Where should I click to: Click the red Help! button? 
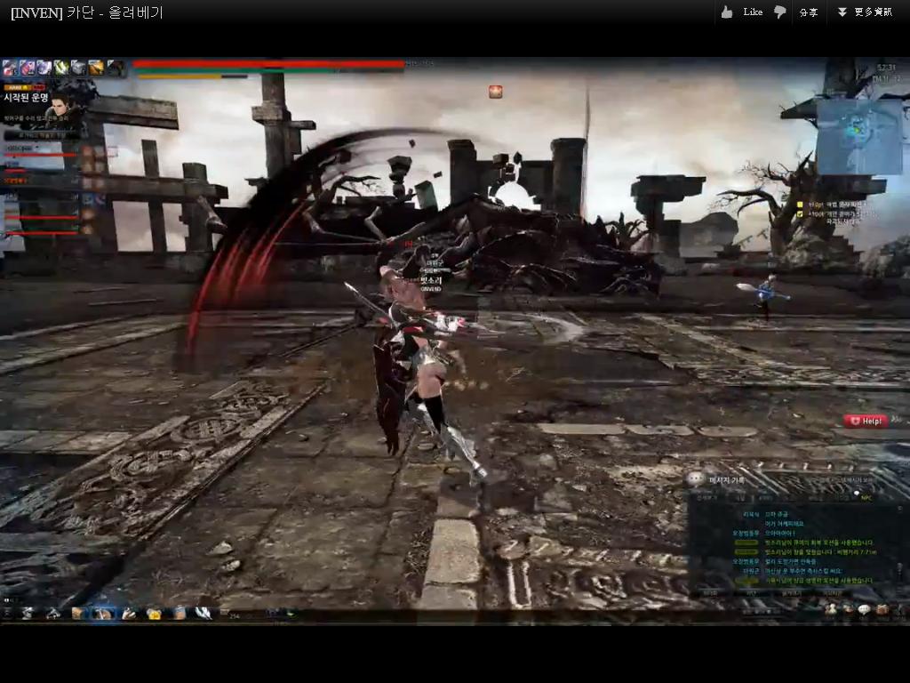click(866, 421)
